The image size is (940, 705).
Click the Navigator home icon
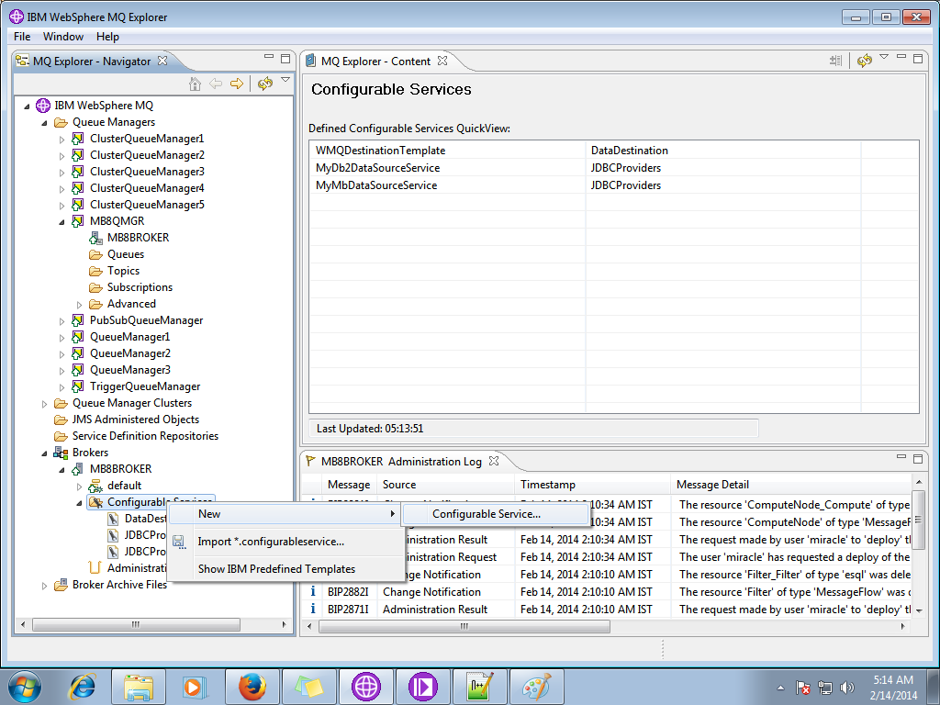pos(195,84)
